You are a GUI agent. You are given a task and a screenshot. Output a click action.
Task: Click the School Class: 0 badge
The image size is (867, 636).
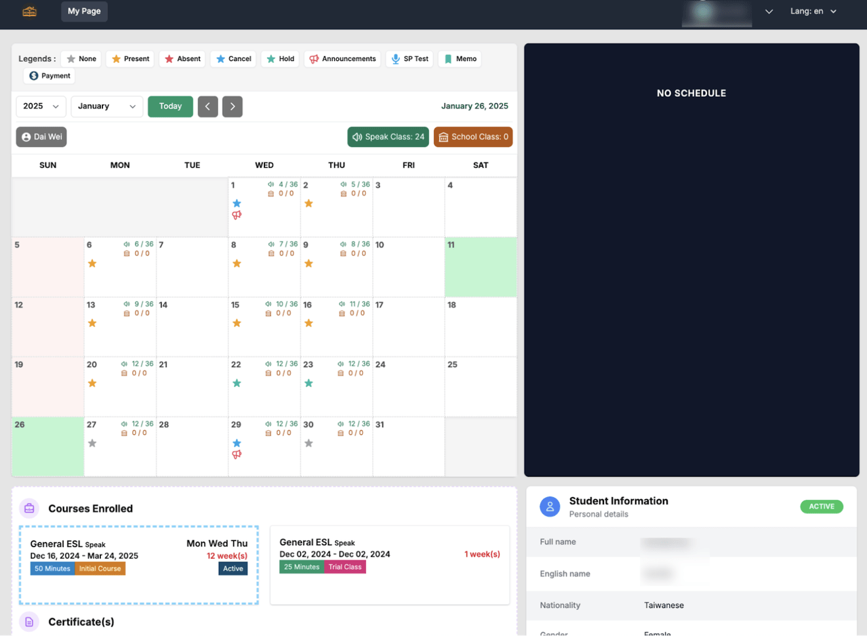tap(473, 137)
